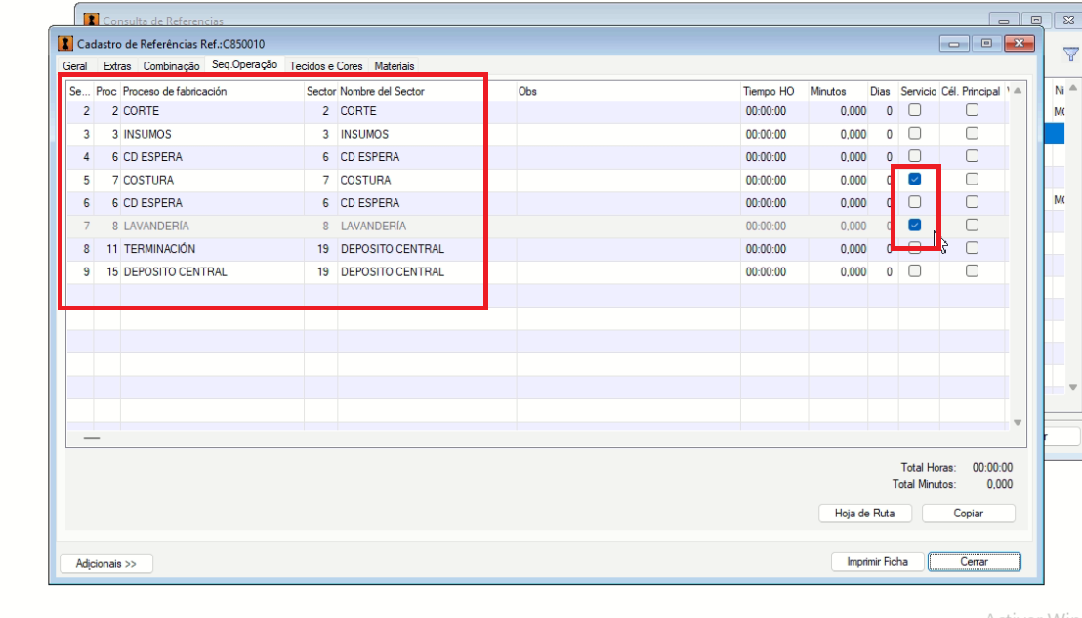Maximize the Consulta de Referencias window
Viewport: 1082px width, 618px height.
point(1036,20)
